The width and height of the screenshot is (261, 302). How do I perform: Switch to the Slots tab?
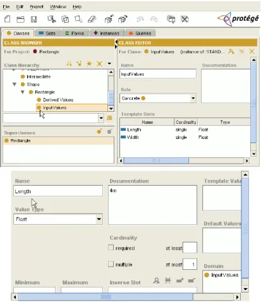pyautogui.click(x=47, y=33)
